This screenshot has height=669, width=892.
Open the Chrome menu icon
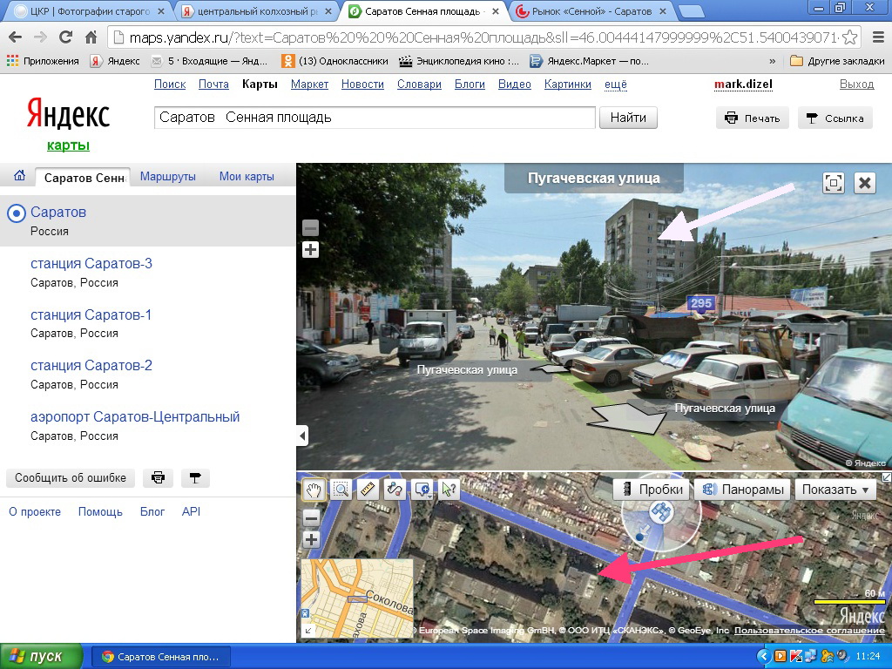(878, 37)
